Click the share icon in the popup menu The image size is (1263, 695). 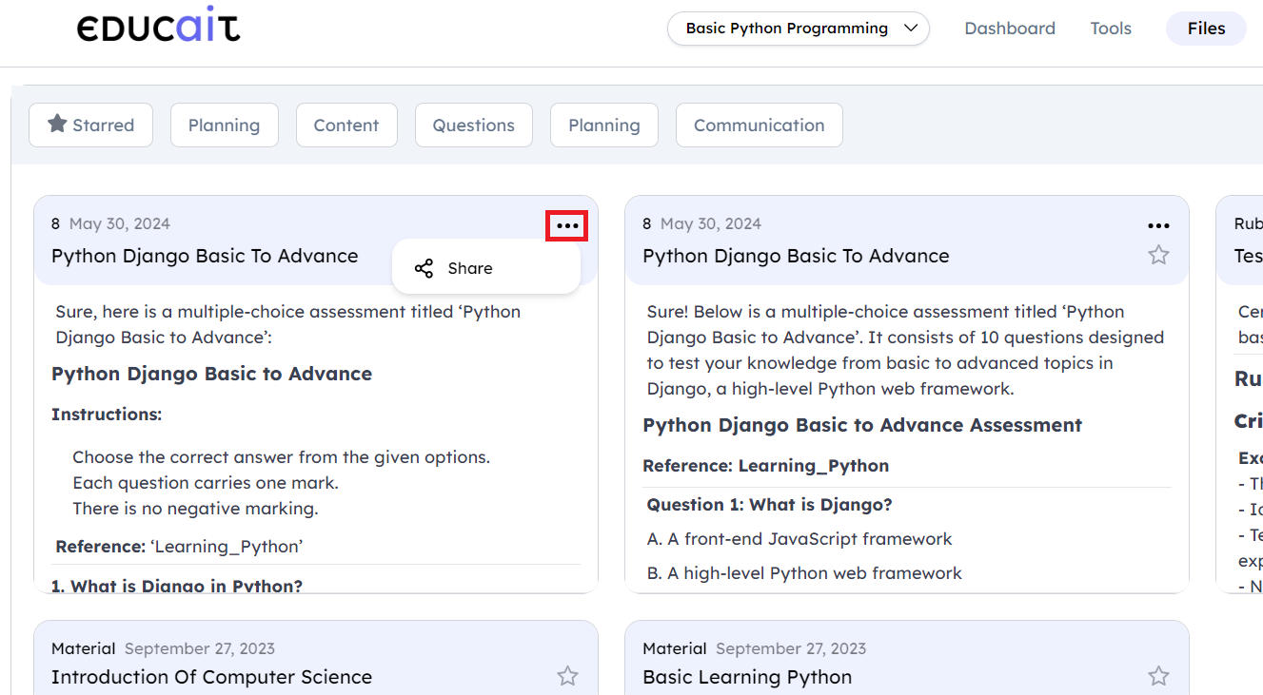pyautogui.click(x=424, y=268)
